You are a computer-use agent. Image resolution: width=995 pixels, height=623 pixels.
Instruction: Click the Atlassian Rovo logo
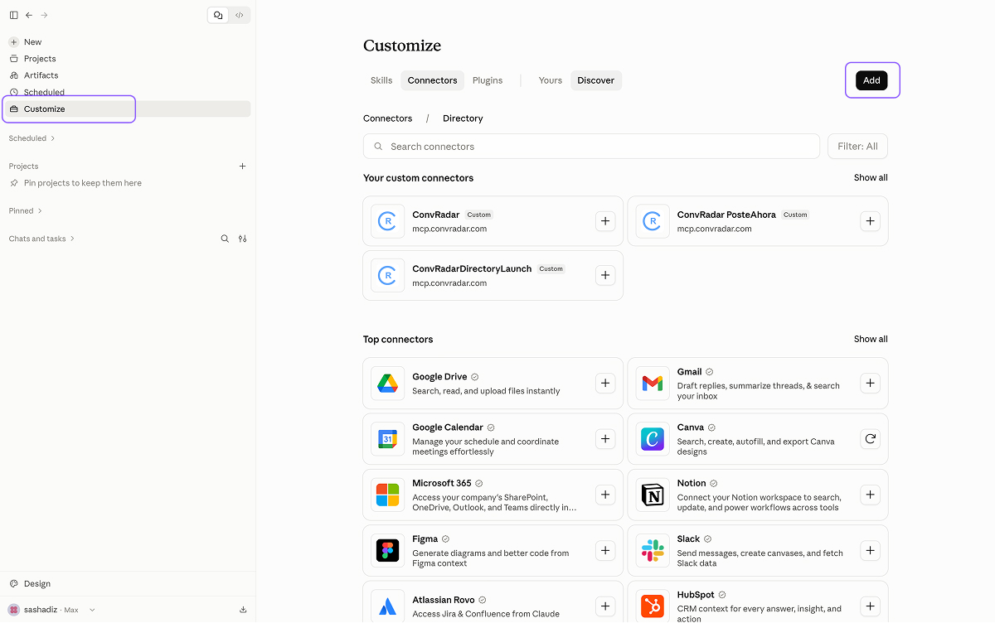coord(387,606)
